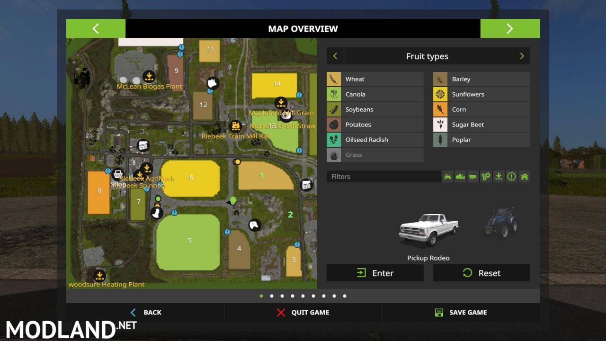Click field number 4 on the map
This screenshot has height=341, width=606.
(x=239, y=248)
